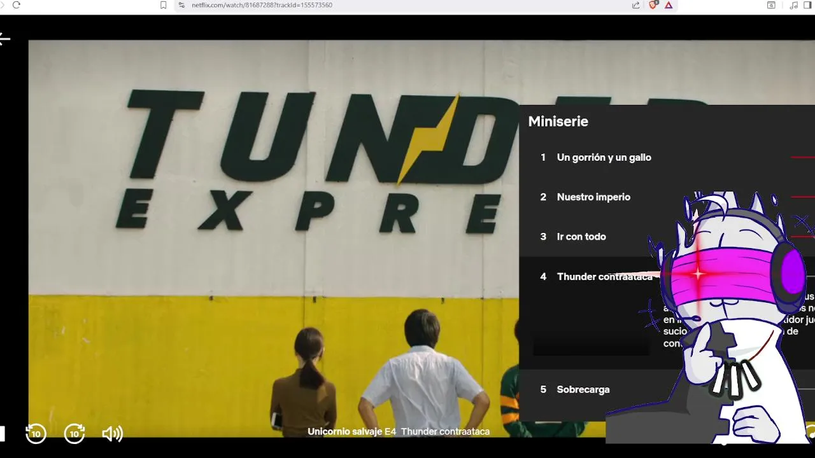The height and width of the screenshot is (458, 815).
Task: Open site information icon beside URL
Action: pos(181,5)
